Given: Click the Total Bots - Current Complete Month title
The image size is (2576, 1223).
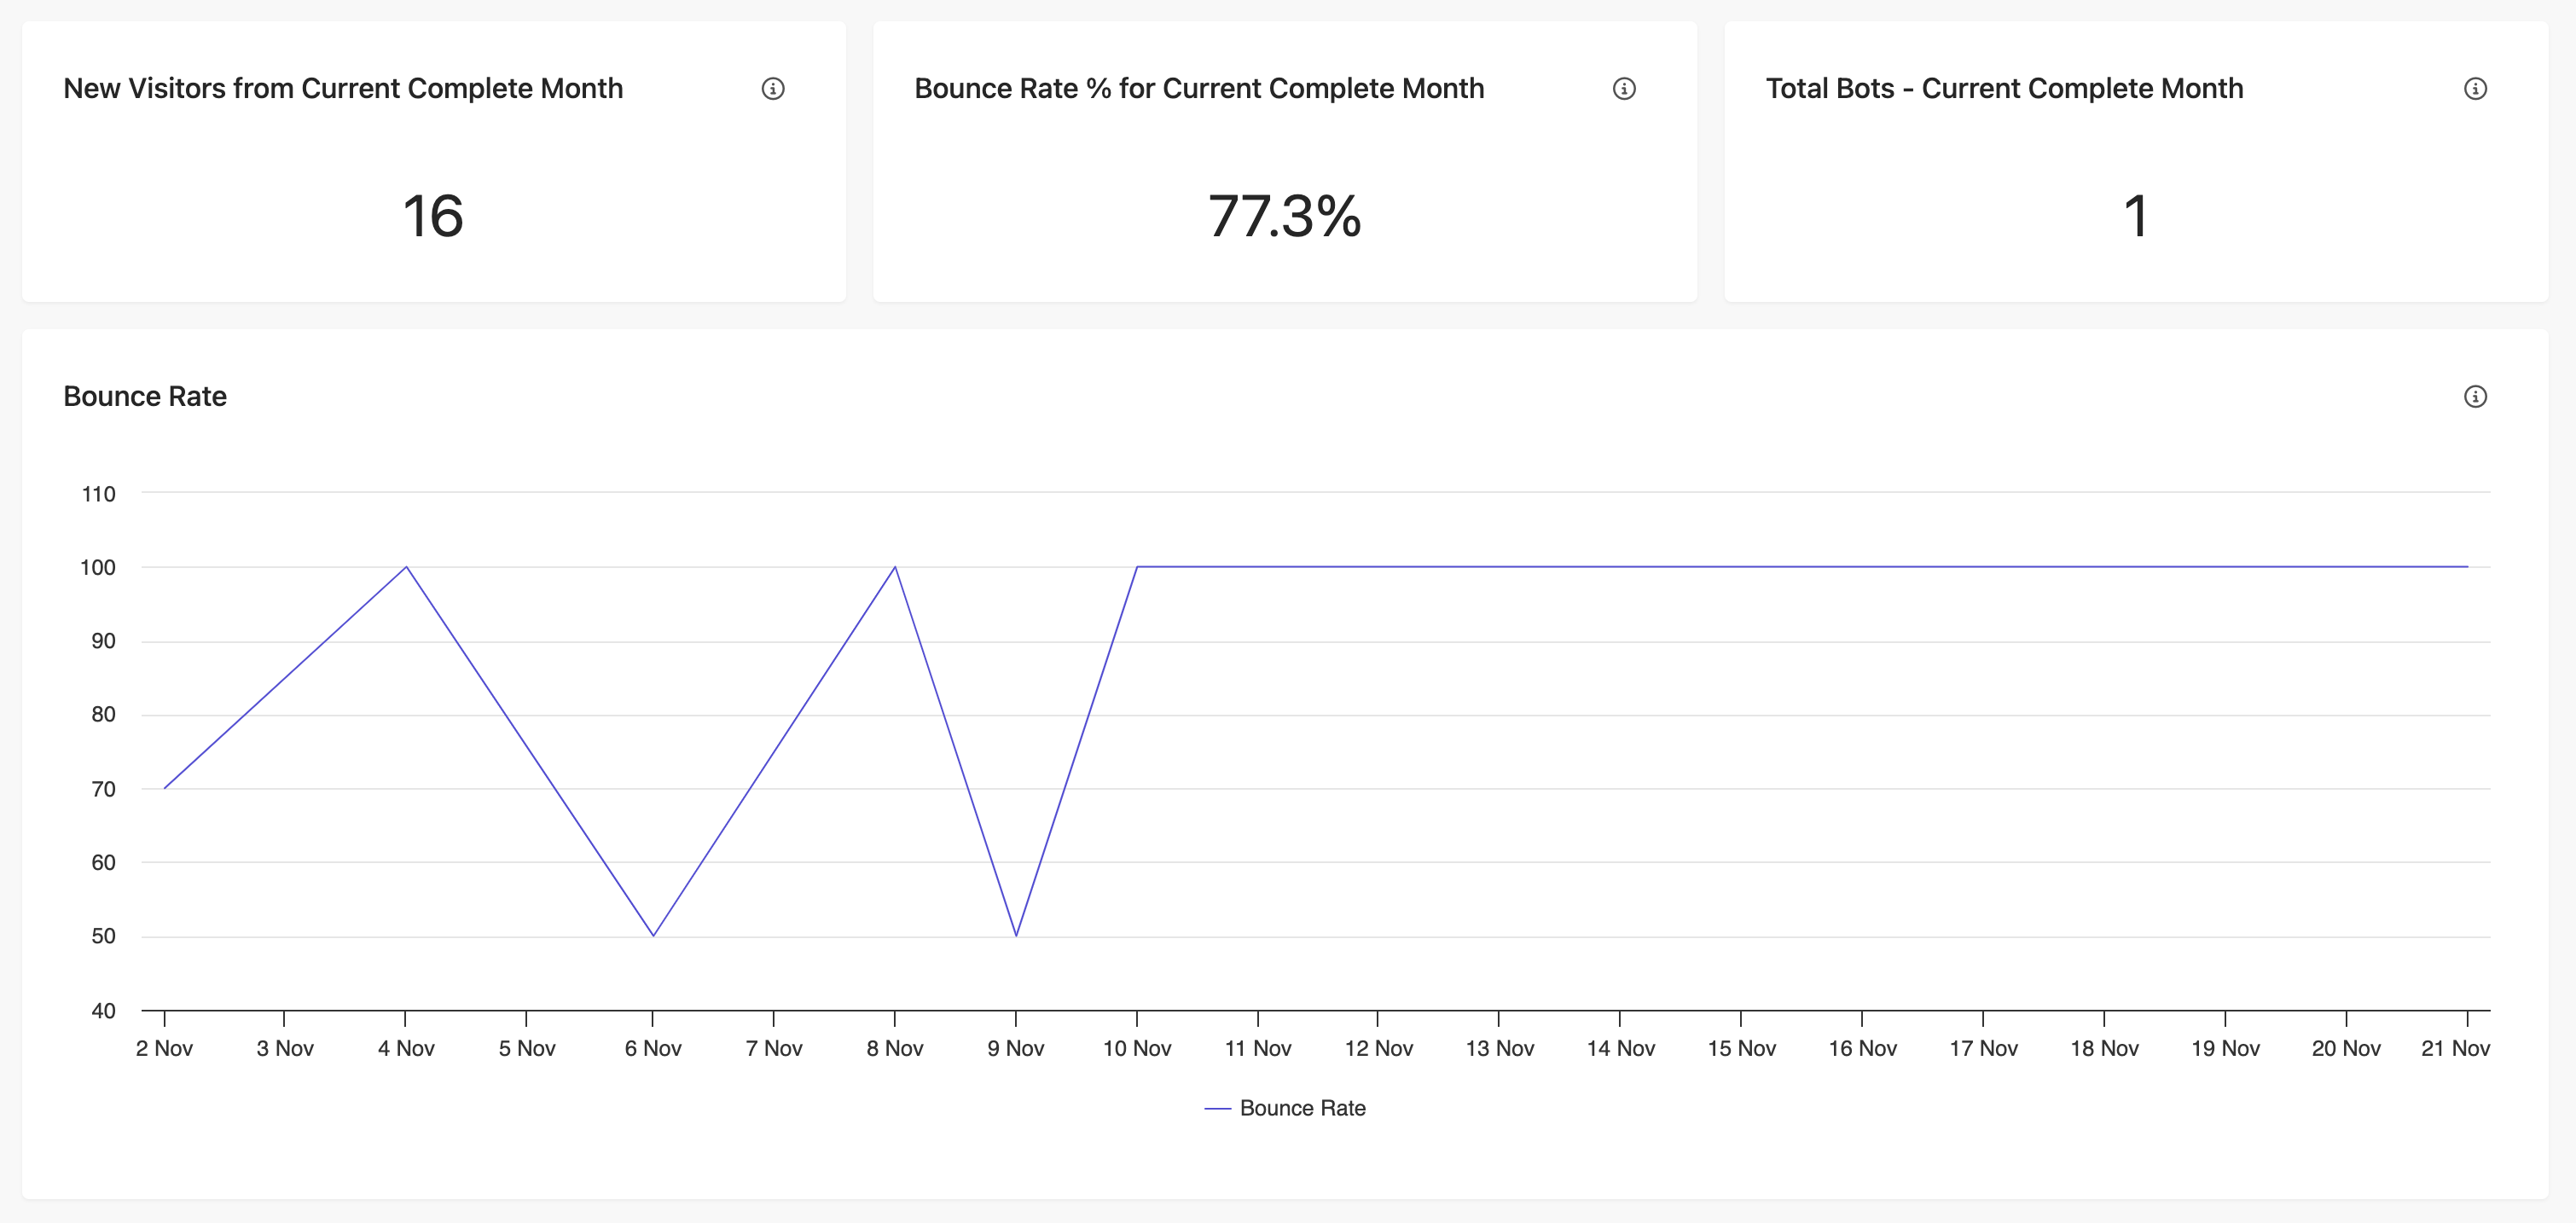Looking at the screenshot, I should pos(2004,88).
